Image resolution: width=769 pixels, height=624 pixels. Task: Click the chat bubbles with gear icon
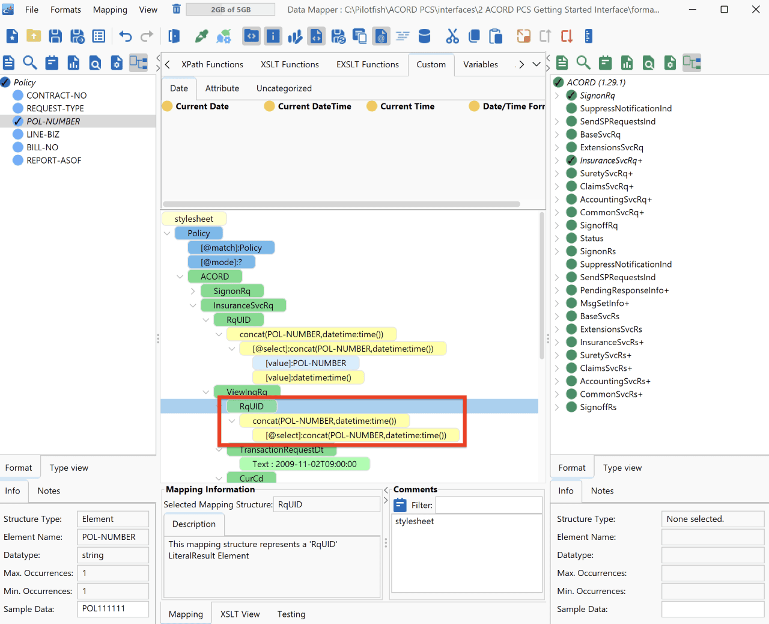coord(223,36)
